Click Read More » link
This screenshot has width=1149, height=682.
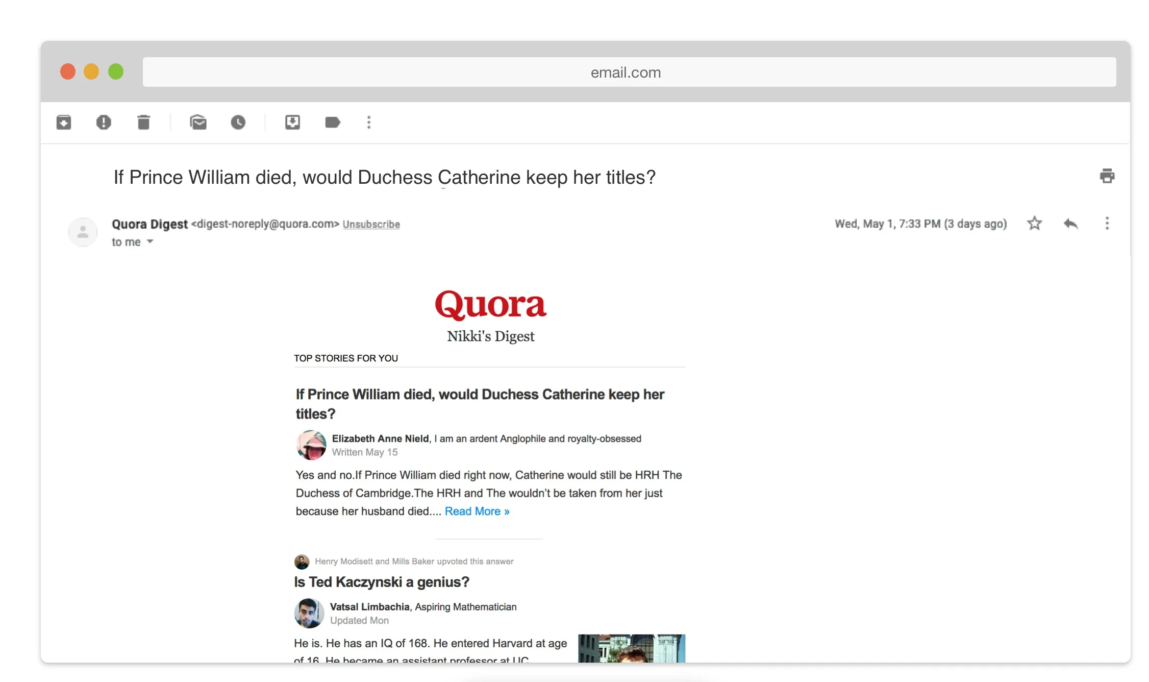point(477,511)
